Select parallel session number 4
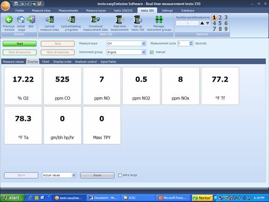 [214, 23]
